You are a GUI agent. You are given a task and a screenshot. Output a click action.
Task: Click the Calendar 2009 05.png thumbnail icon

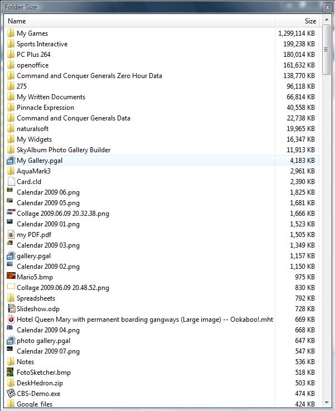tap(10, 201)
